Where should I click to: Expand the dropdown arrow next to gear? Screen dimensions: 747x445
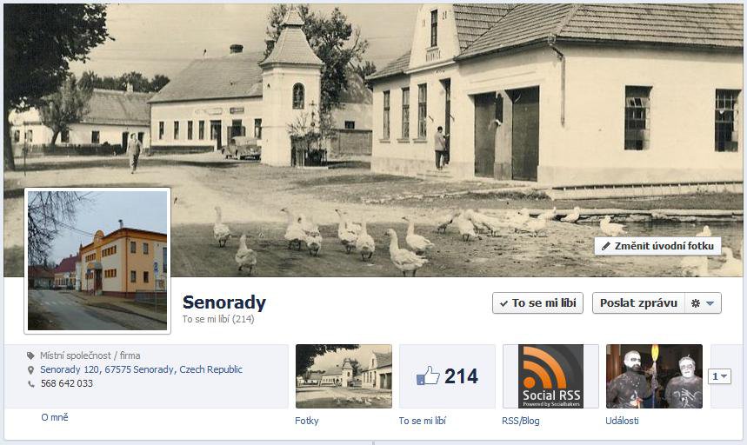point(710,303)
